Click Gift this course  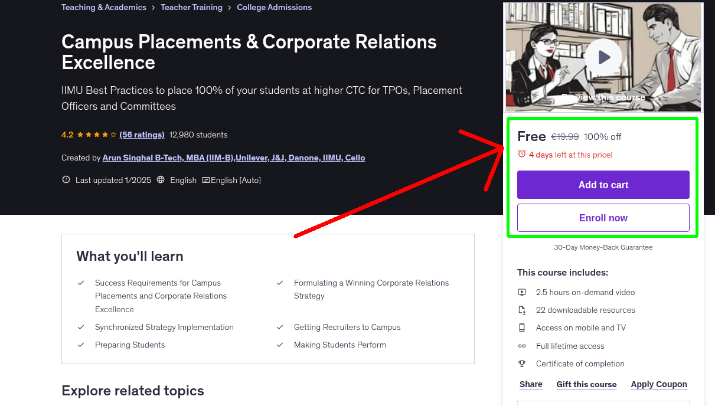[x=586, y=384]
